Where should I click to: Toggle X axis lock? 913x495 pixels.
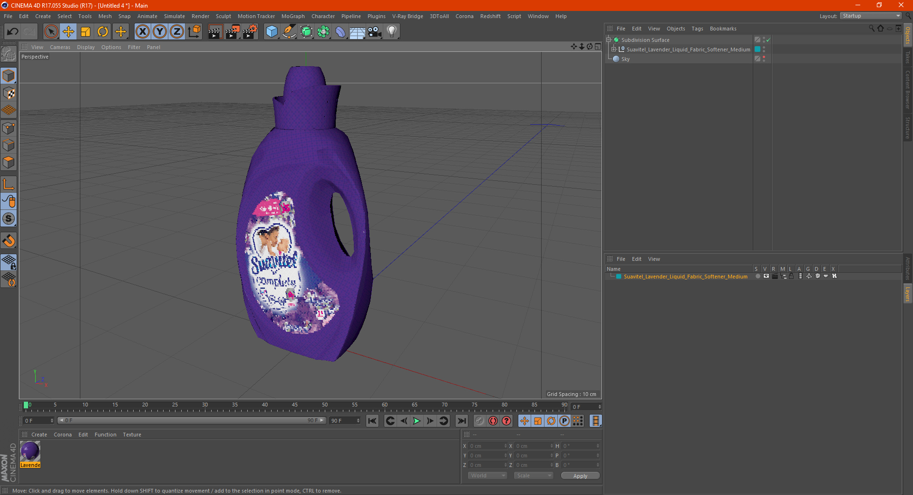click(x=142, y=32)
